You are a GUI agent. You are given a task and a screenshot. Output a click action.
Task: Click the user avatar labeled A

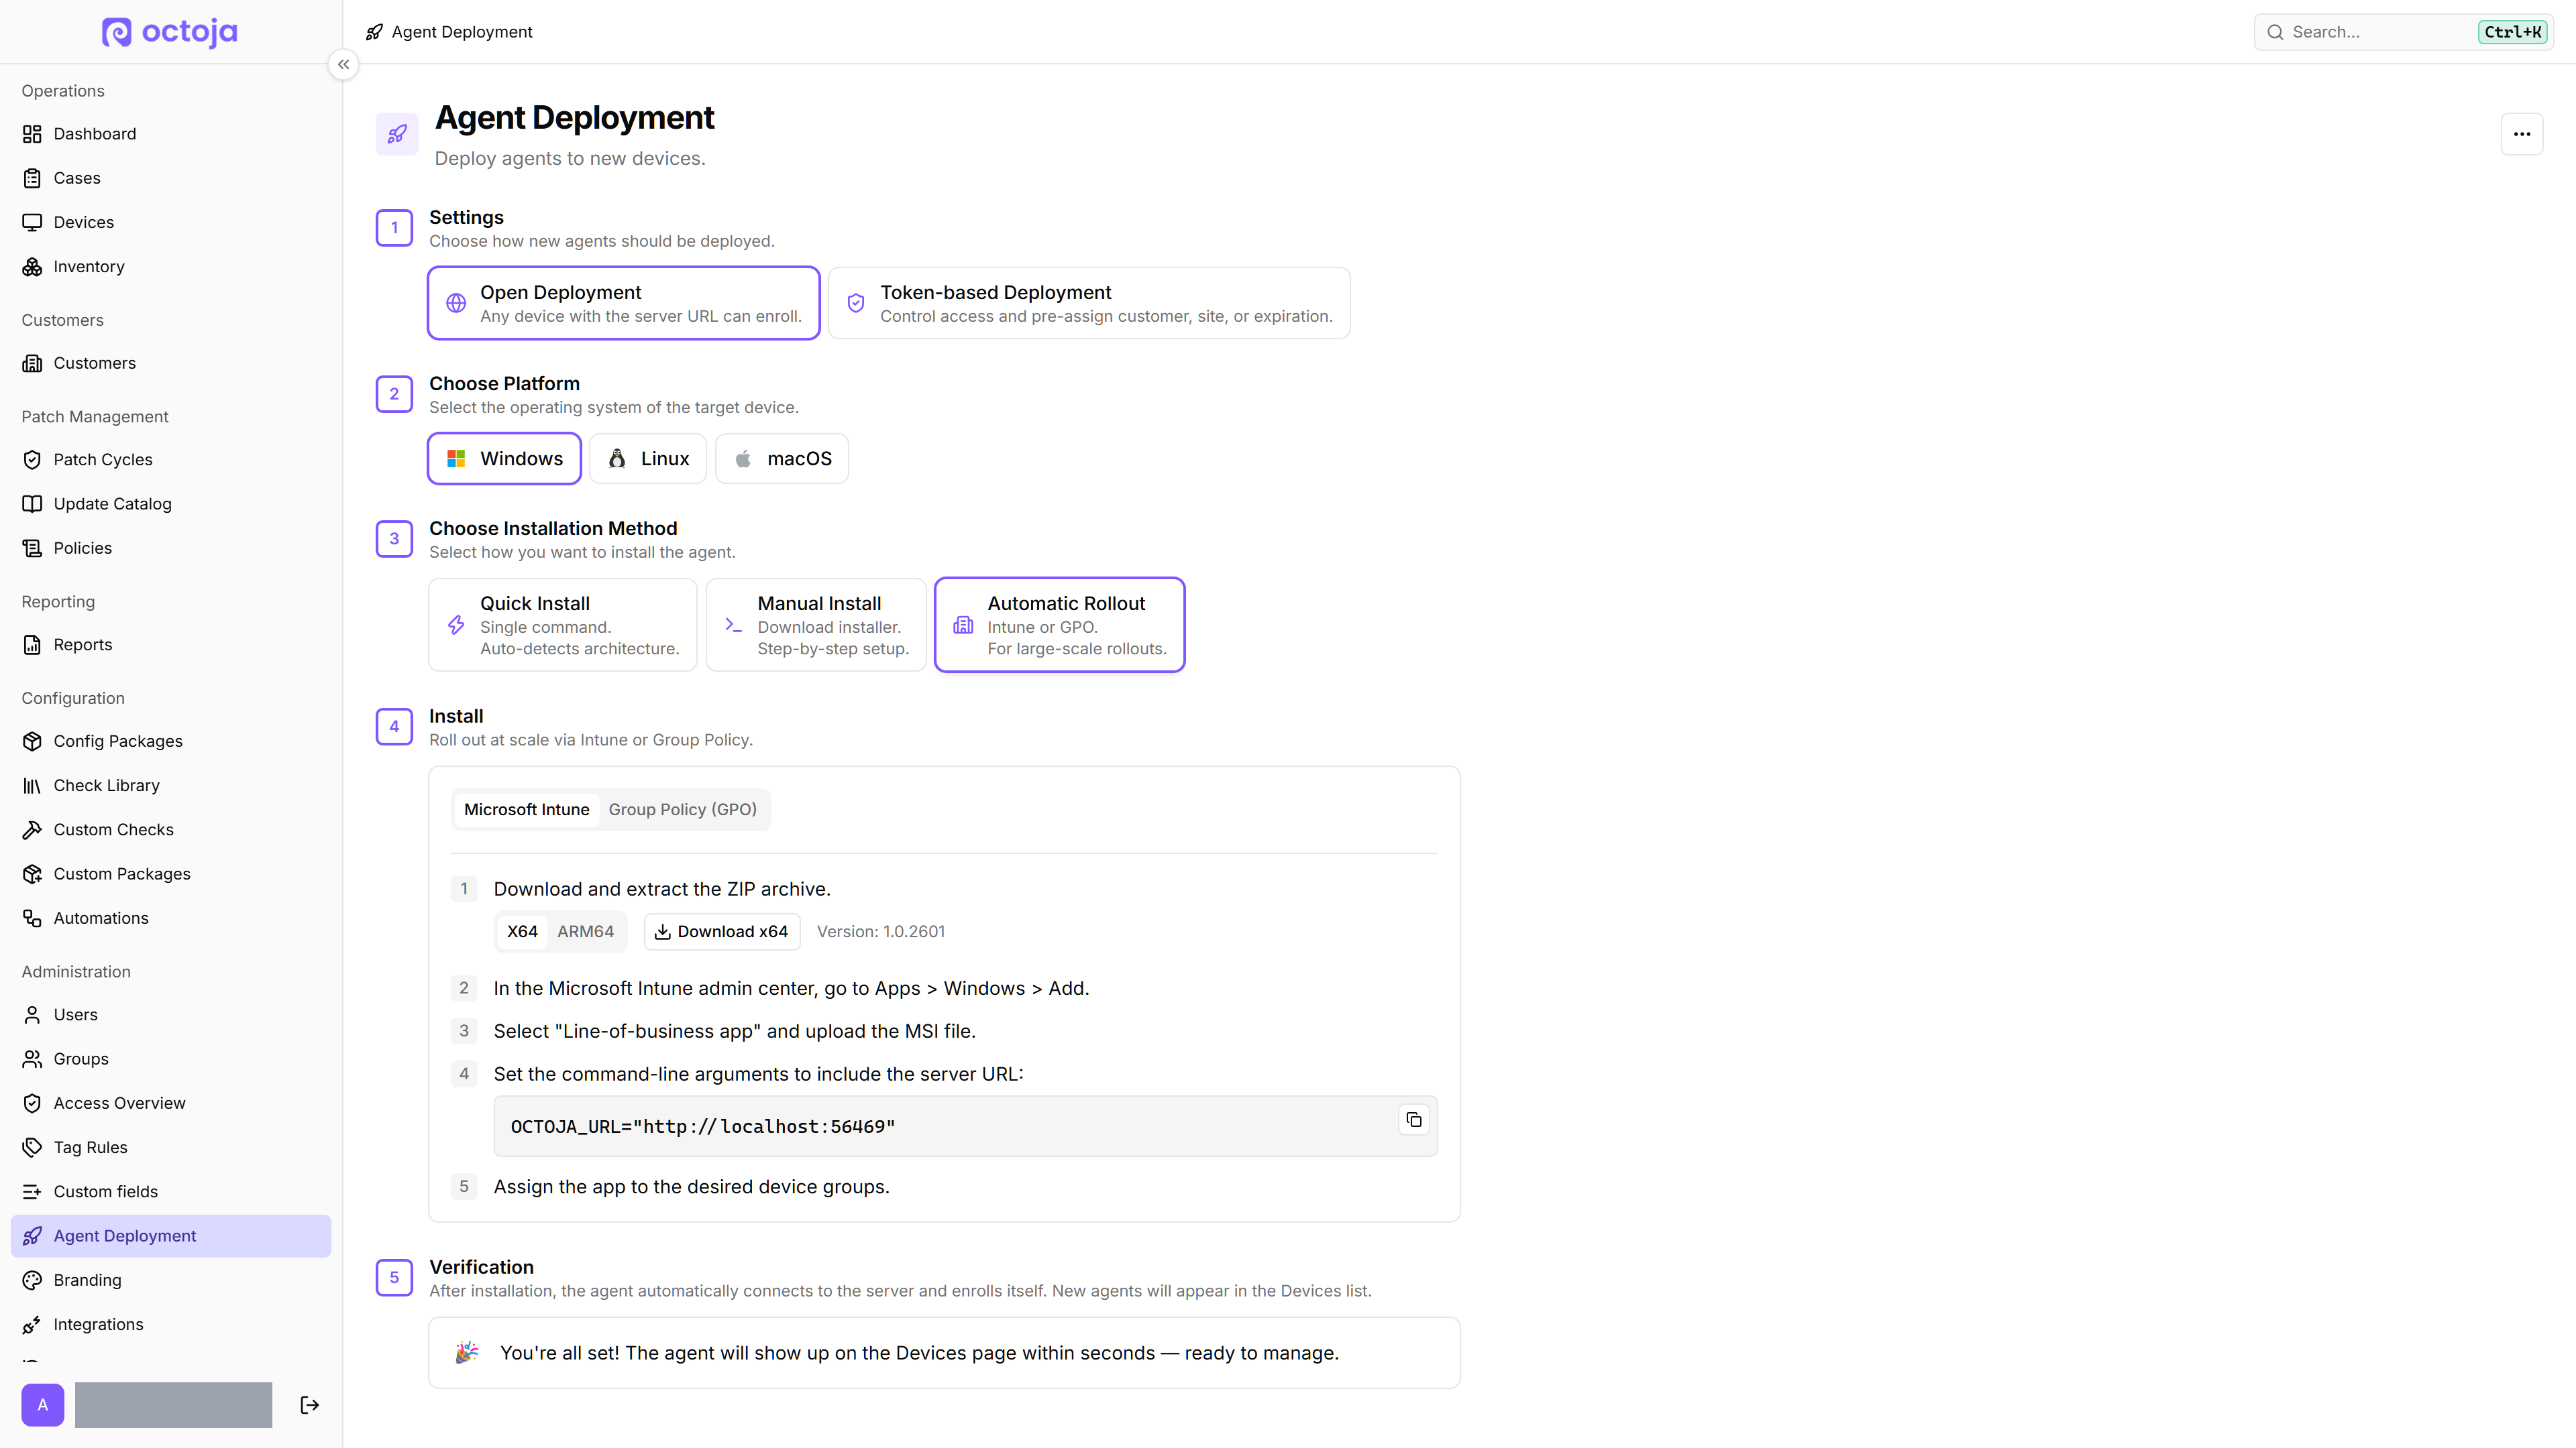tap(43, 1405)
